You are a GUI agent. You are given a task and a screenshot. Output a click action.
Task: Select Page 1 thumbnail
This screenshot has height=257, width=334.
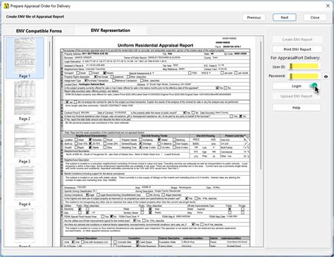coord(25,58)
